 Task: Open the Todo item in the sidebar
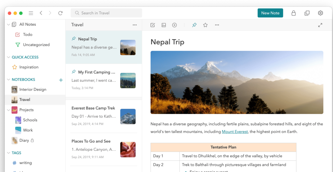click(28, 35)
